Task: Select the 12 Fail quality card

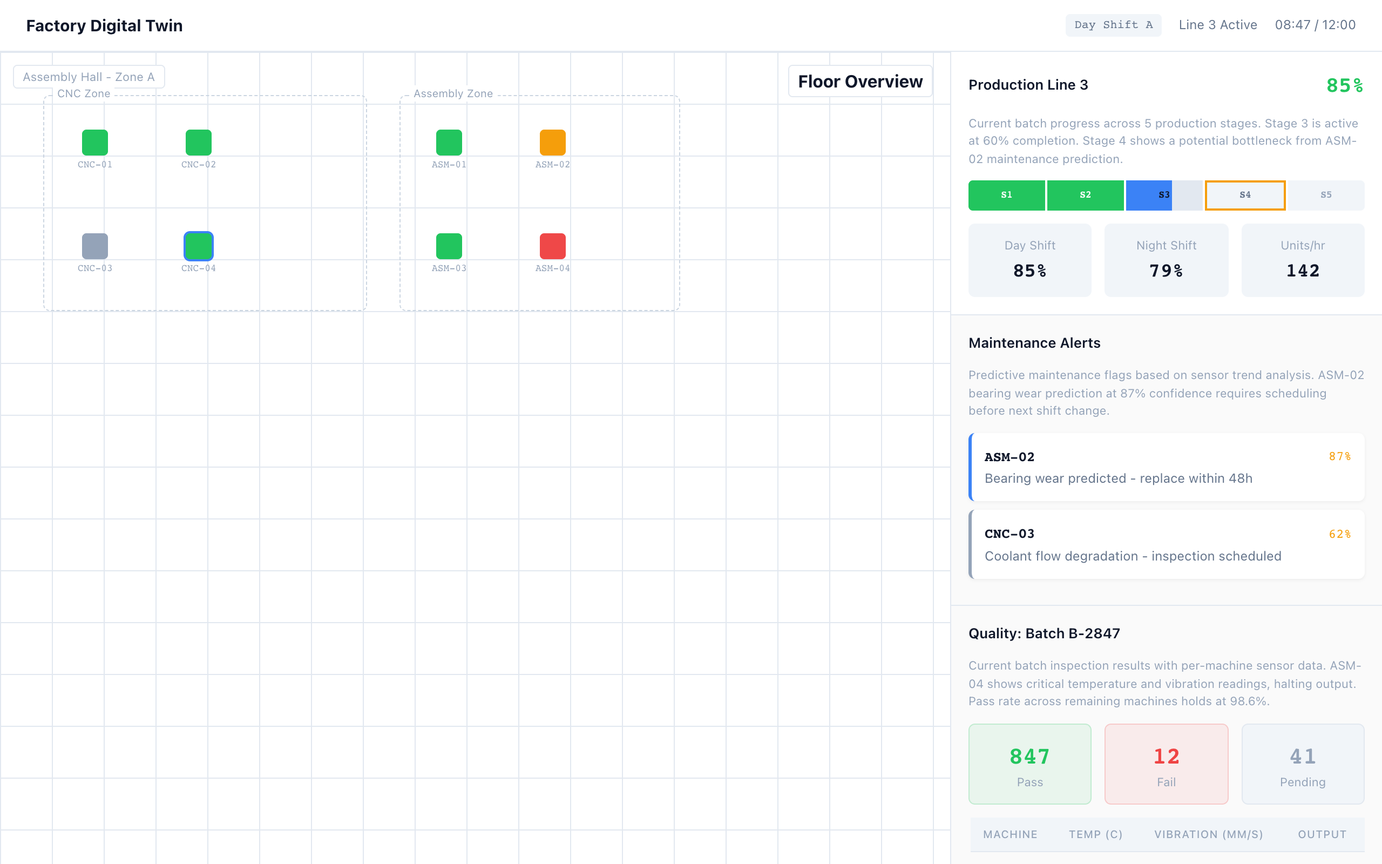Action: [x=1166, y=764]
